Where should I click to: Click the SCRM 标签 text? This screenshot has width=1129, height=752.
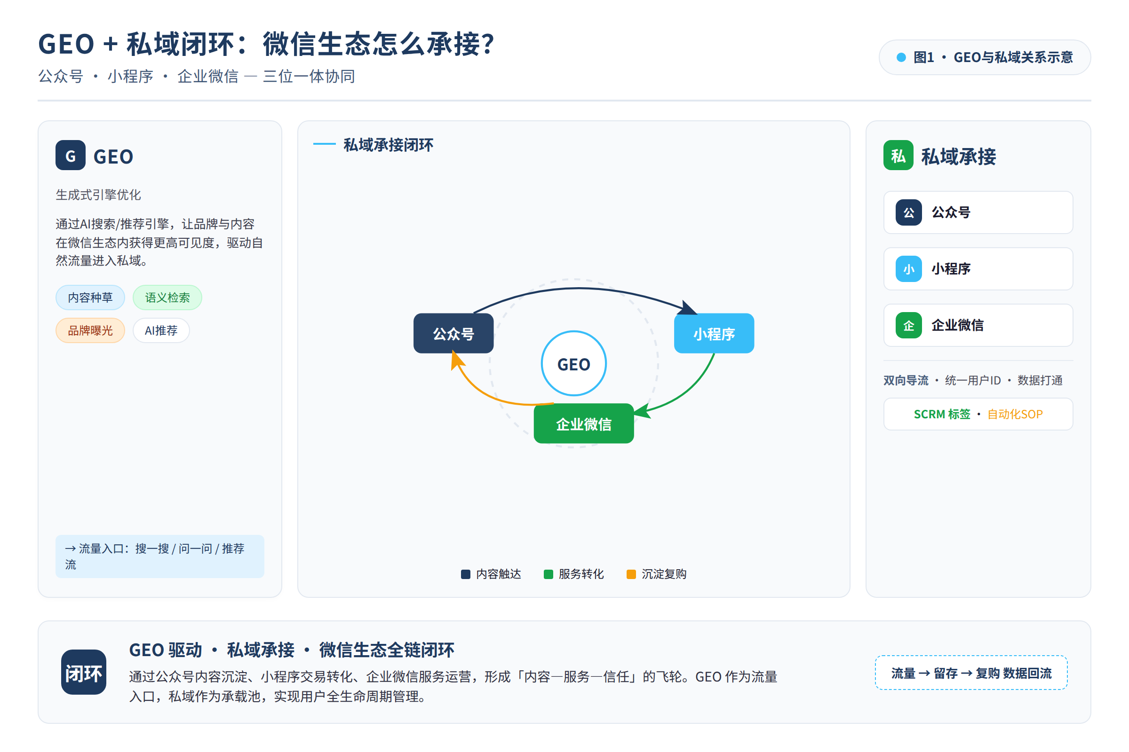[x=942, y=415]
